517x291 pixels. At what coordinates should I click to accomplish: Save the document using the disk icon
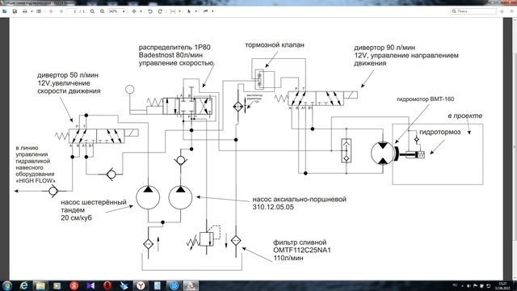[x=15, y=11]
